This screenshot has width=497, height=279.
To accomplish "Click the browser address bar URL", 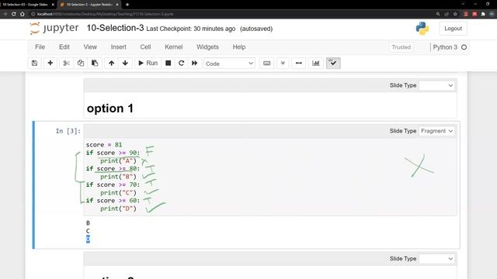I will [106, 14].
